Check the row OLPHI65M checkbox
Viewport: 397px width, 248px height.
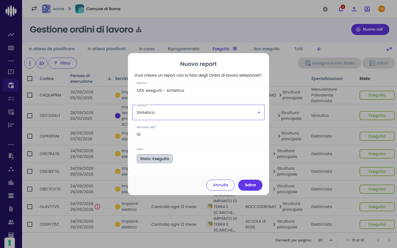pyautogui.click(x=30, y=136)
